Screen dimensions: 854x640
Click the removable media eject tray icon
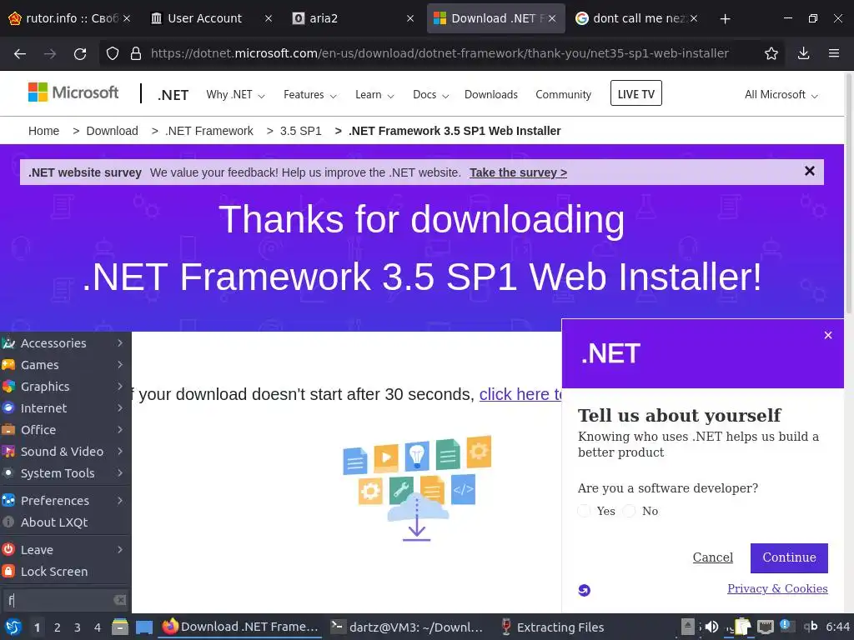[x=688, y=627]
